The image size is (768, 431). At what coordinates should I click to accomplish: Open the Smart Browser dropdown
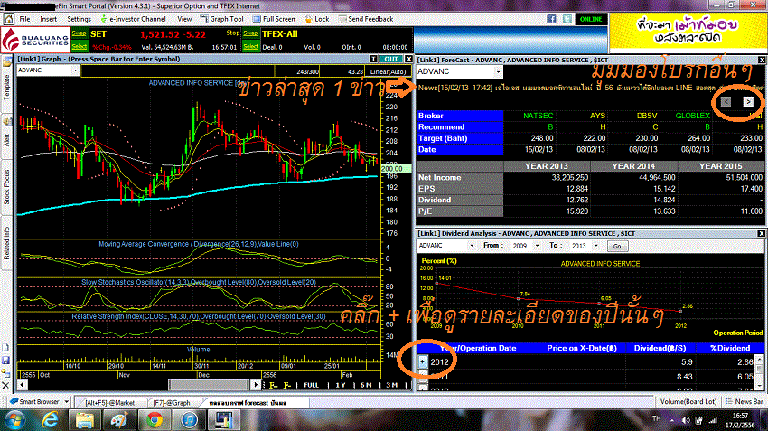[67, 401]
